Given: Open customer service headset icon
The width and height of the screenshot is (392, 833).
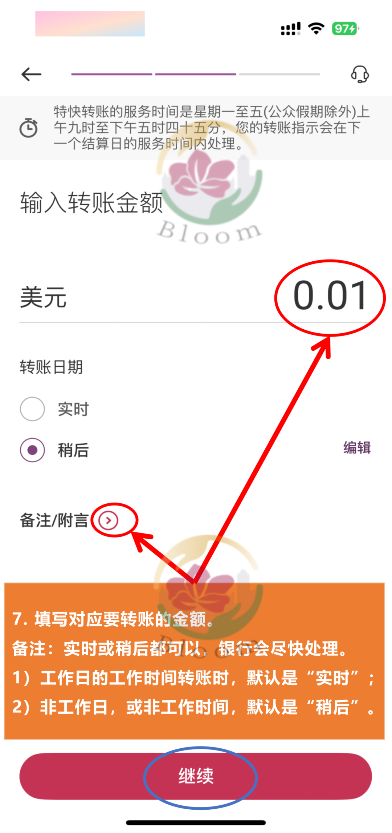Looking at the screenshot, I should (360, 74).
